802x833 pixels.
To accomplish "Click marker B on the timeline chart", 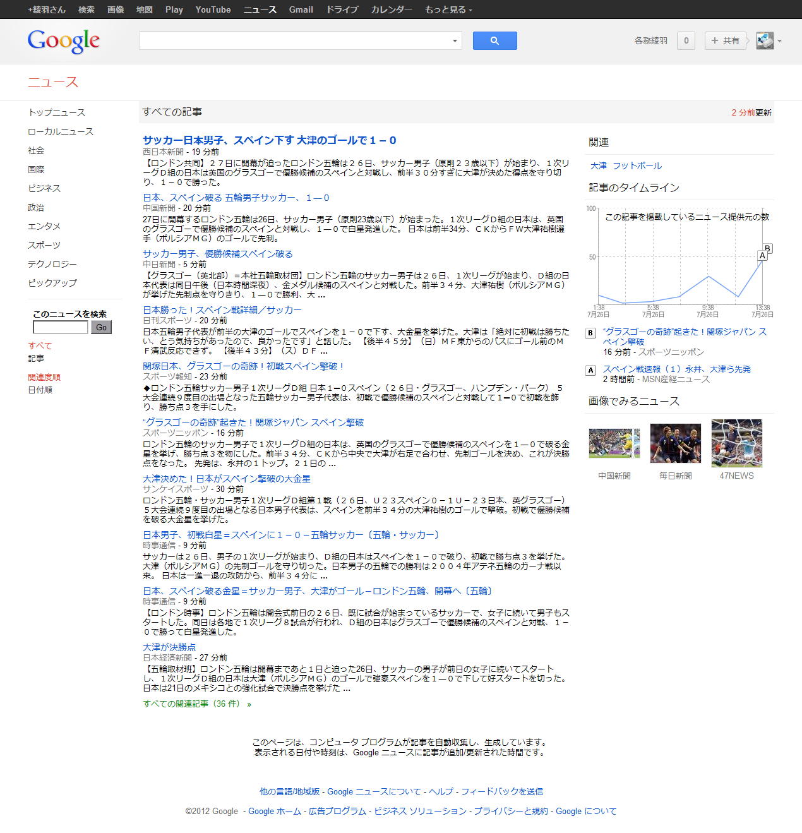I will pos(768,248).
